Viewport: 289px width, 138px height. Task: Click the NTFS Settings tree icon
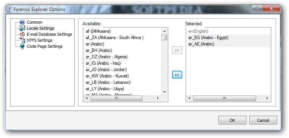22,40
